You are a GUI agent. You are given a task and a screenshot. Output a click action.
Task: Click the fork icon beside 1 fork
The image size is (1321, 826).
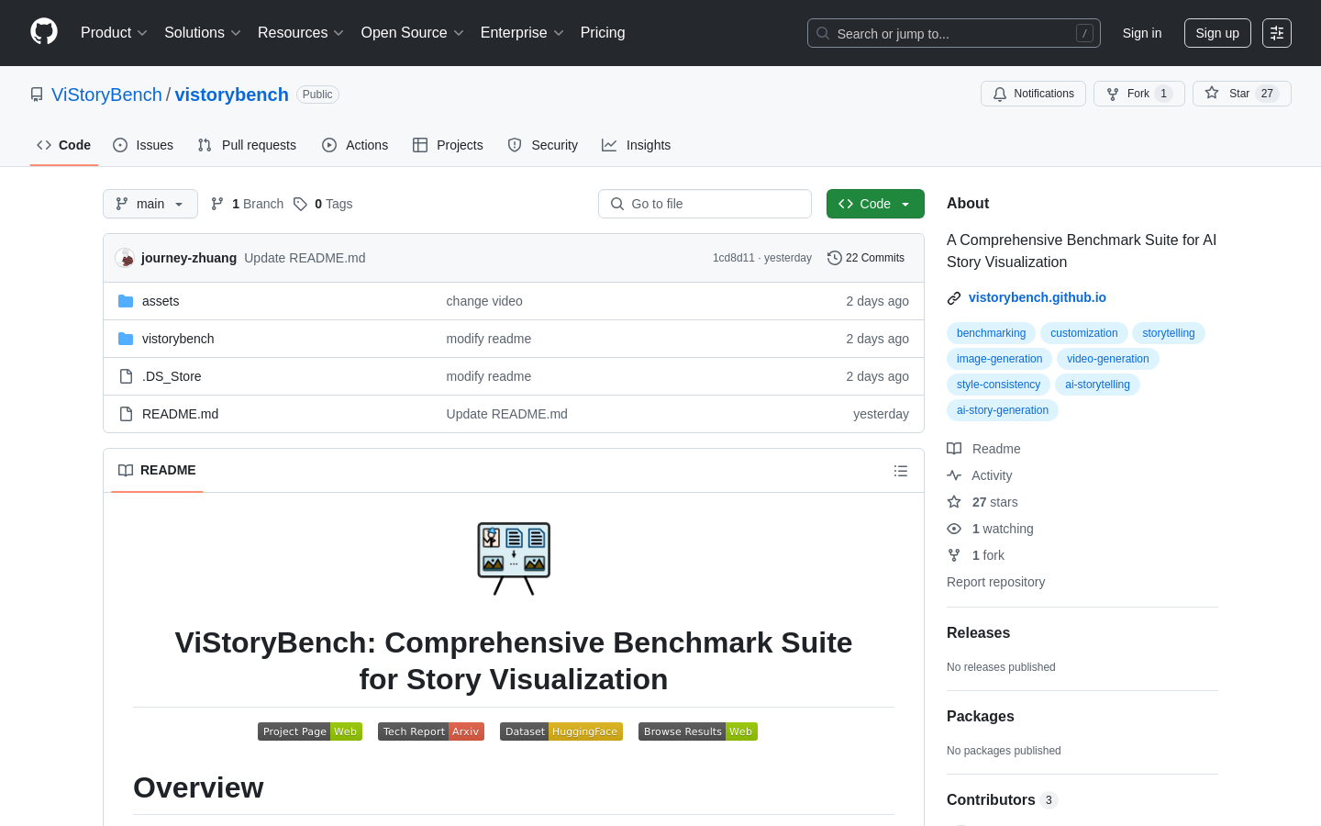[x=954, y=555]
